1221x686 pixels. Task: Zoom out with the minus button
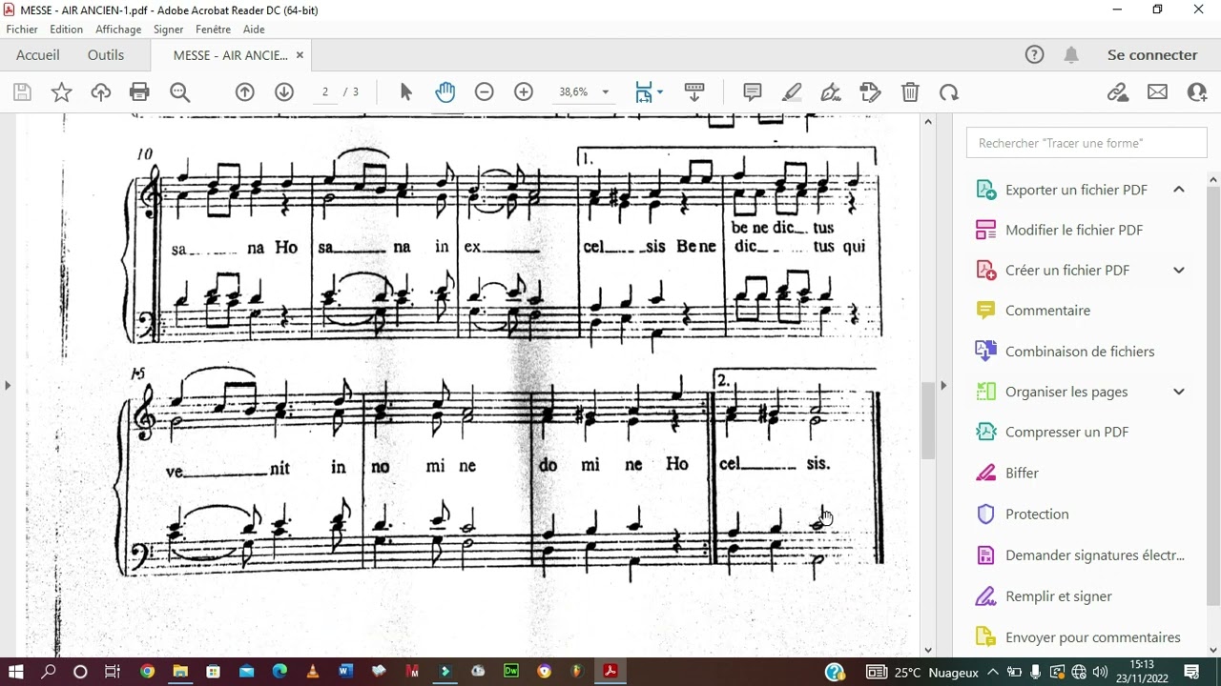tap(485, 92)
